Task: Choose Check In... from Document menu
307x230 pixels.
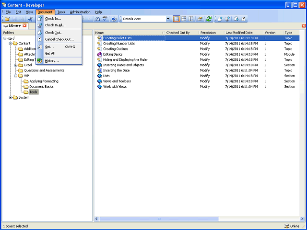Action: tap(59, 19)
